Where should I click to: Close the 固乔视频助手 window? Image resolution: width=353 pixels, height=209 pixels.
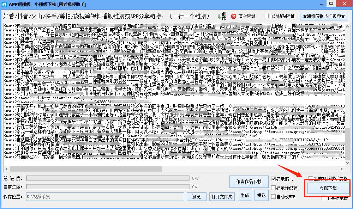(345, 4)
